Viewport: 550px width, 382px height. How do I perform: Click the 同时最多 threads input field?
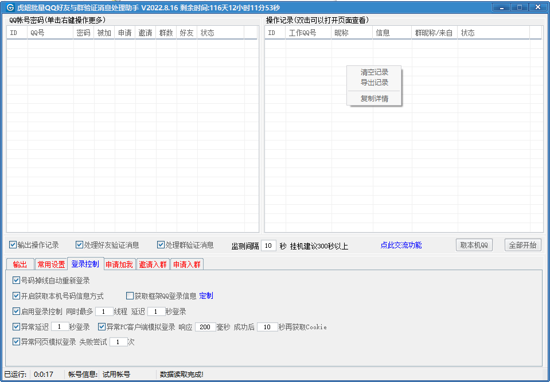point(104,311)
